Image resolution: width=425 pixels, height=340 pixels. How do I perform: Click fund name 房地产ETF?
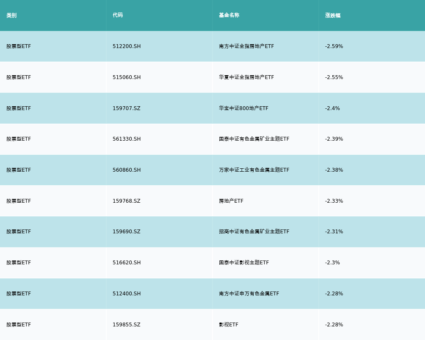point(231,201)
